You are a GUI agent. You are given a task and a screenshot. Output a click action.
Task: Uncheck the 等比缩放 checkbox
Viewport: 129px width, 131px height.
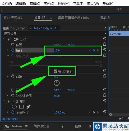pos(56,71)
